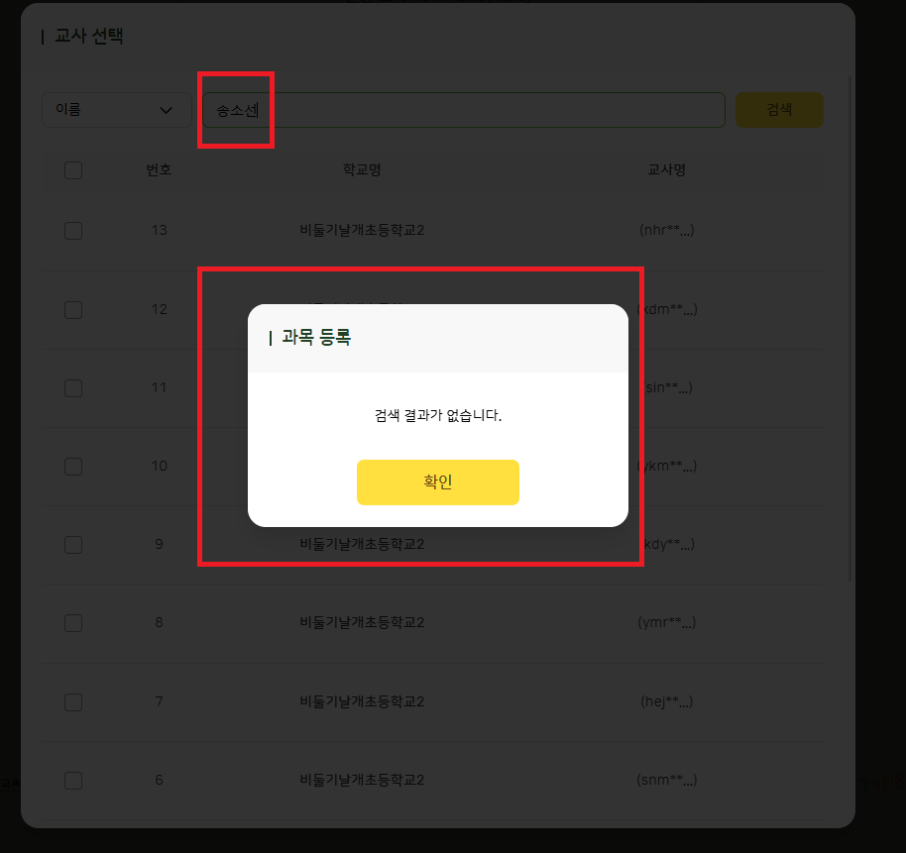Check the box for row number 12
Screen dimensions: 906x853
[73, 309]
